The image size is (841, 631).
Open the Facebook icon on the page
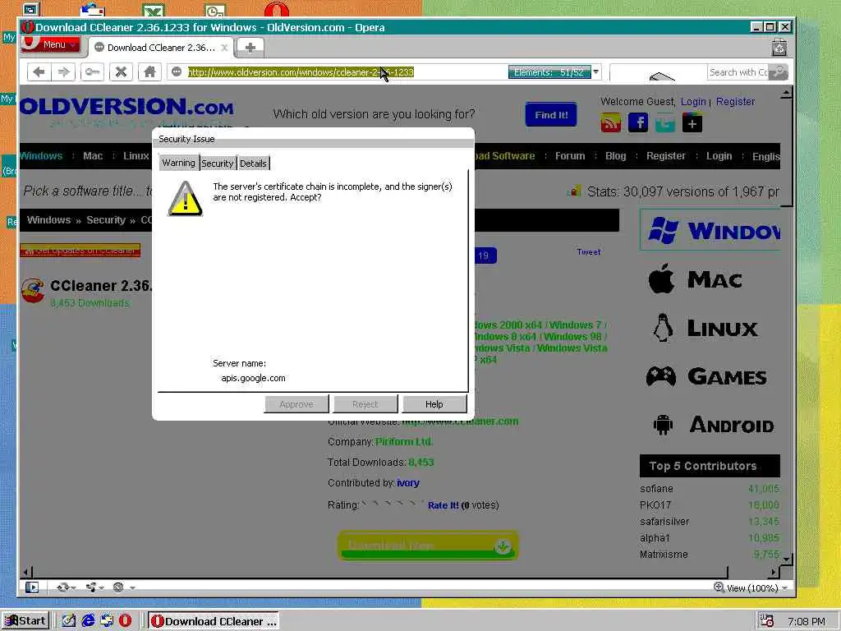pos(637,123)
